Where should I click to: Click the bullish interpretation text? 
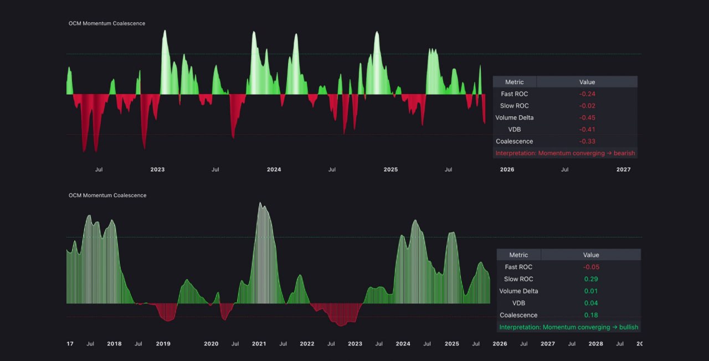(568, 327)
